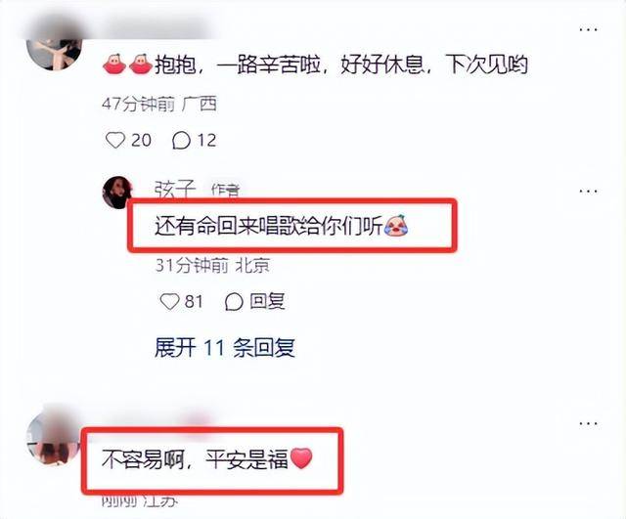Click the 弦子 username
The height and width of the screenshot is (519, 626).
coord(175,189)
